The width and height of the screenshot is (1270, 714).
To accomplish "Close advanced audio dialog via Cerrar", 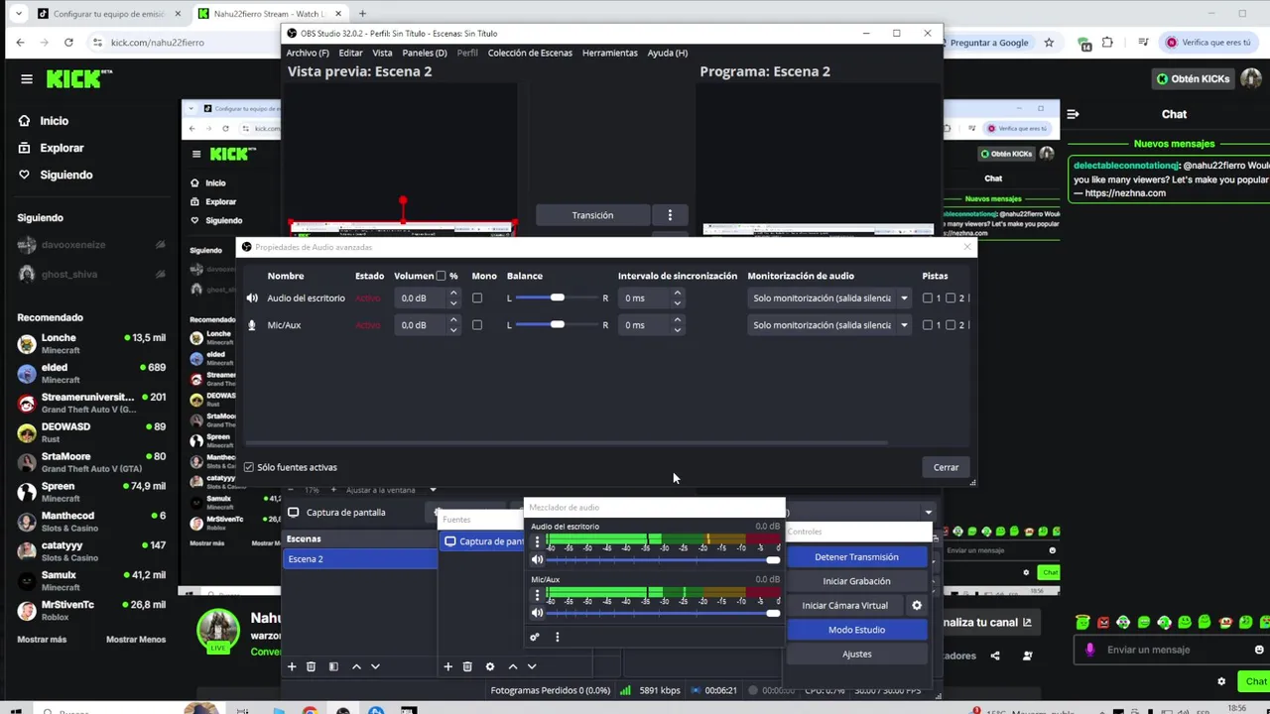I will click(946, 467).
